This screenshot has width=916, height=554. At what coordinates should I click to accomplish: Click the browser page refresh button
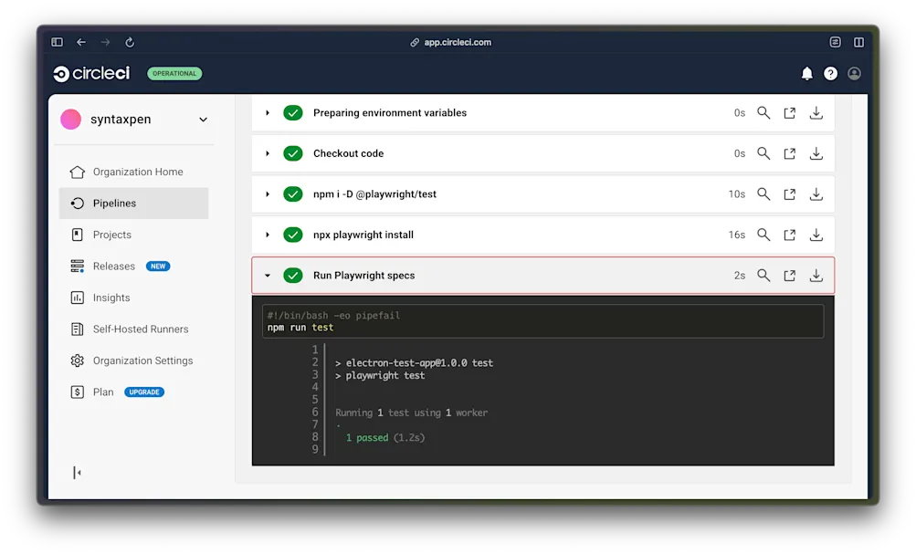coord(129,41)
